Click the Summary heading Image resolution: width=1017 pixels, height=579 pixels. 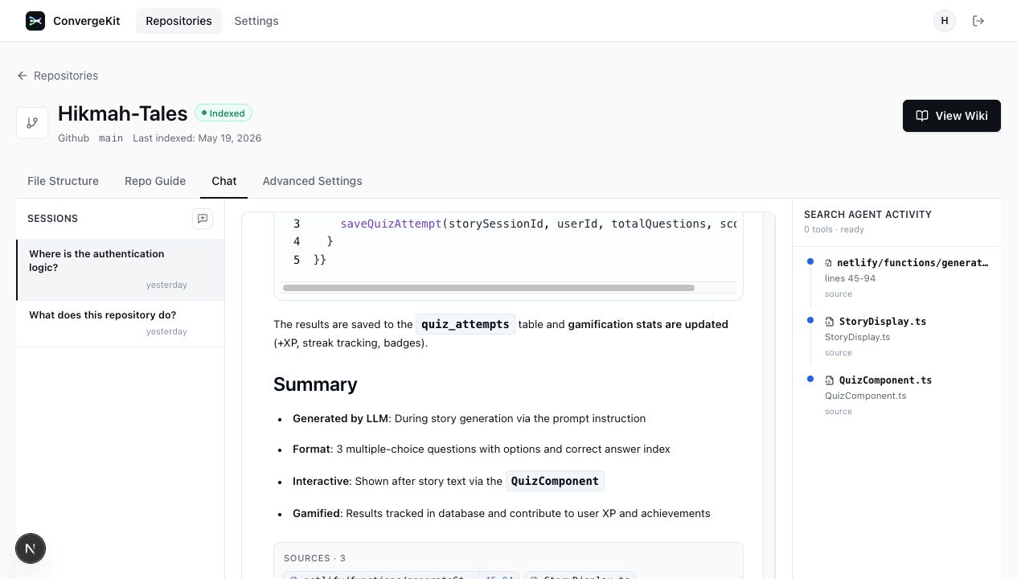point(315,384)
